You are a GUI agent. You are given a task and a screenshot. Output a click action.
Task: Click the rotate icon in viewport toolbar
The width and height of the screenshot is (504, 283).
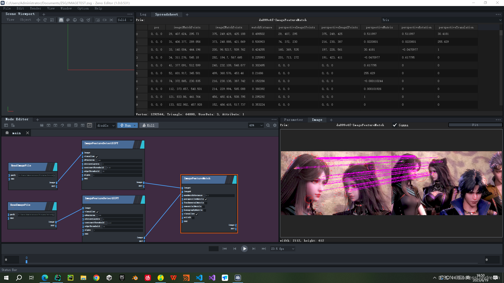tap(45, 20)
